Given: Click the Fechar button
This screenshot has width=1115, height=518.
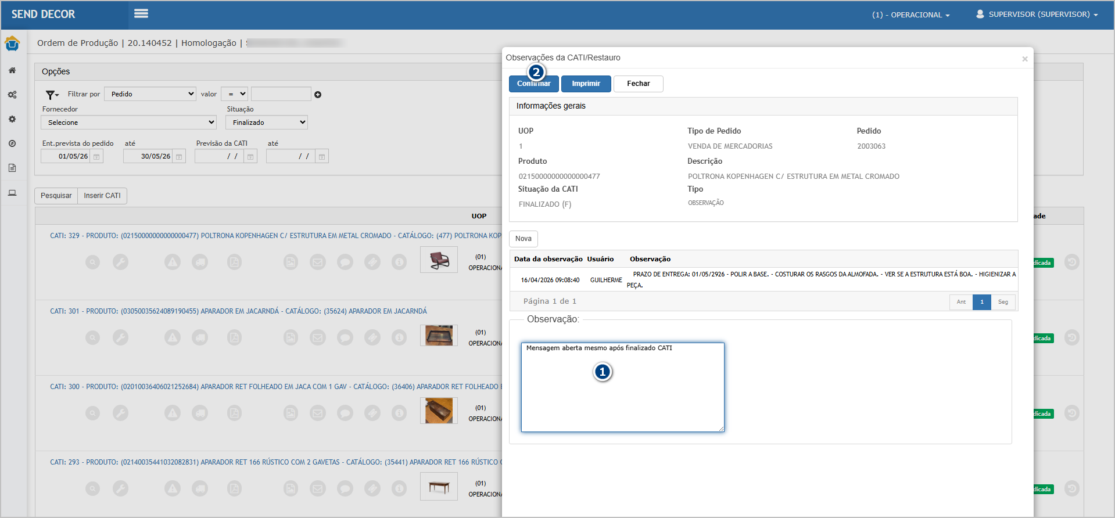Looking at the screenshot, I should point(639,84).
